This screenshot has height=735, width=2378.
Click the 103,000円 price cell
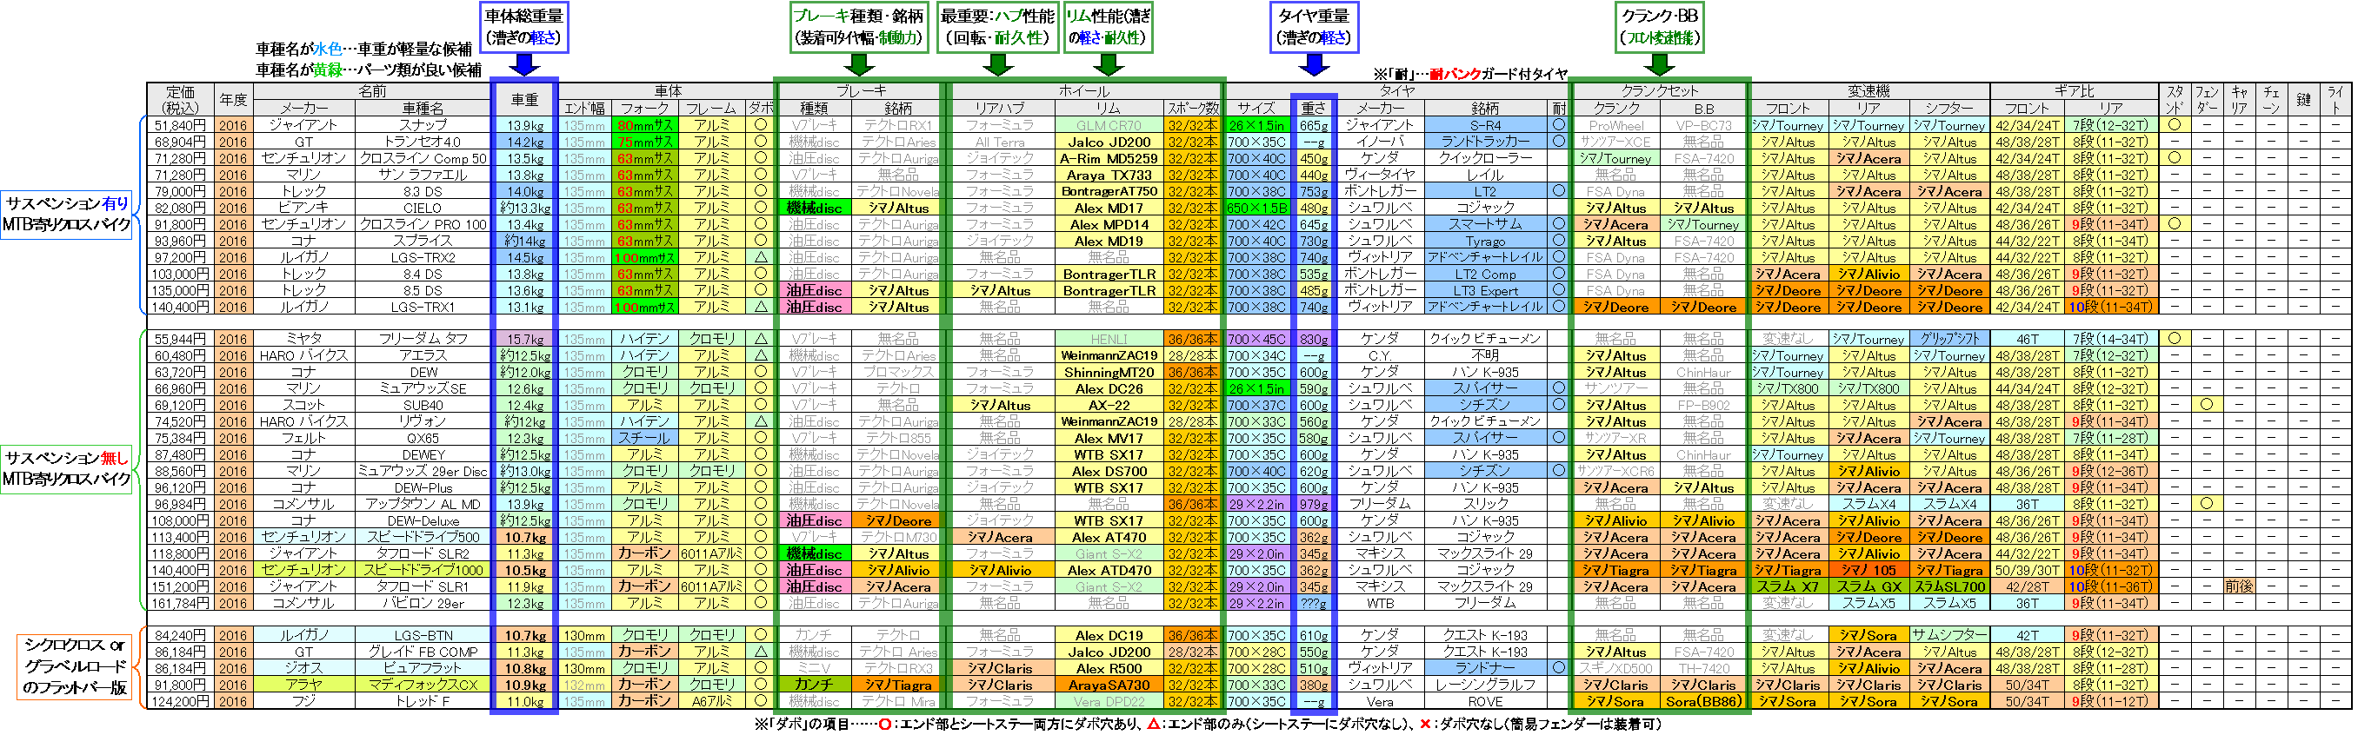coord(180,274)
